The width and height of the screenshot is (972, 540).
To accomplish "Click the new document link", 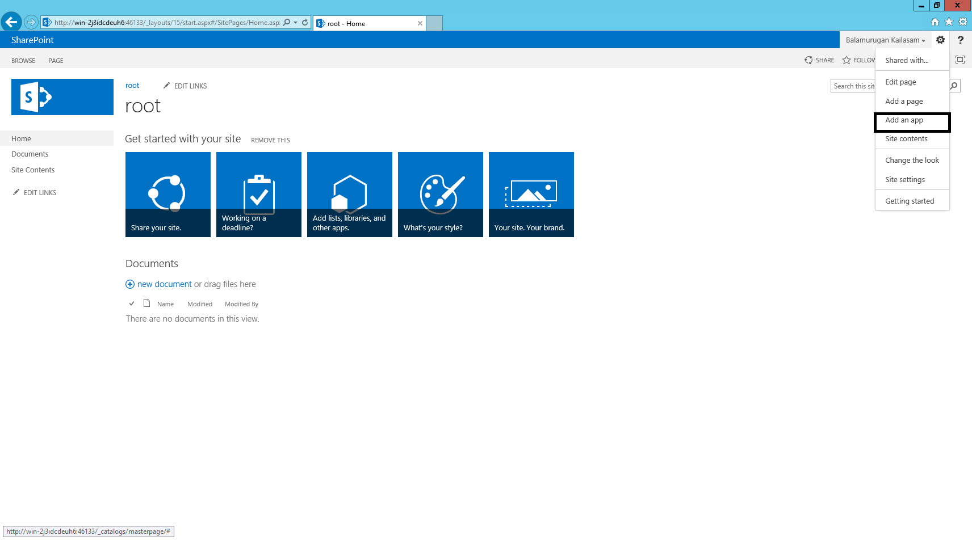I will (x=165, y=284).
